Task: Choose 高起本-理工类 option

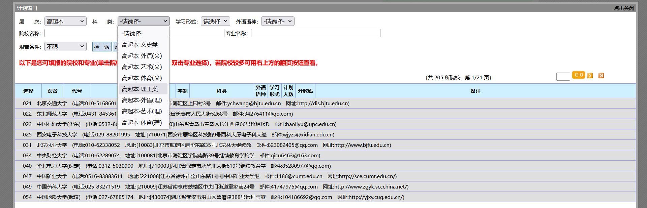Action: click(x=140, y=89)
